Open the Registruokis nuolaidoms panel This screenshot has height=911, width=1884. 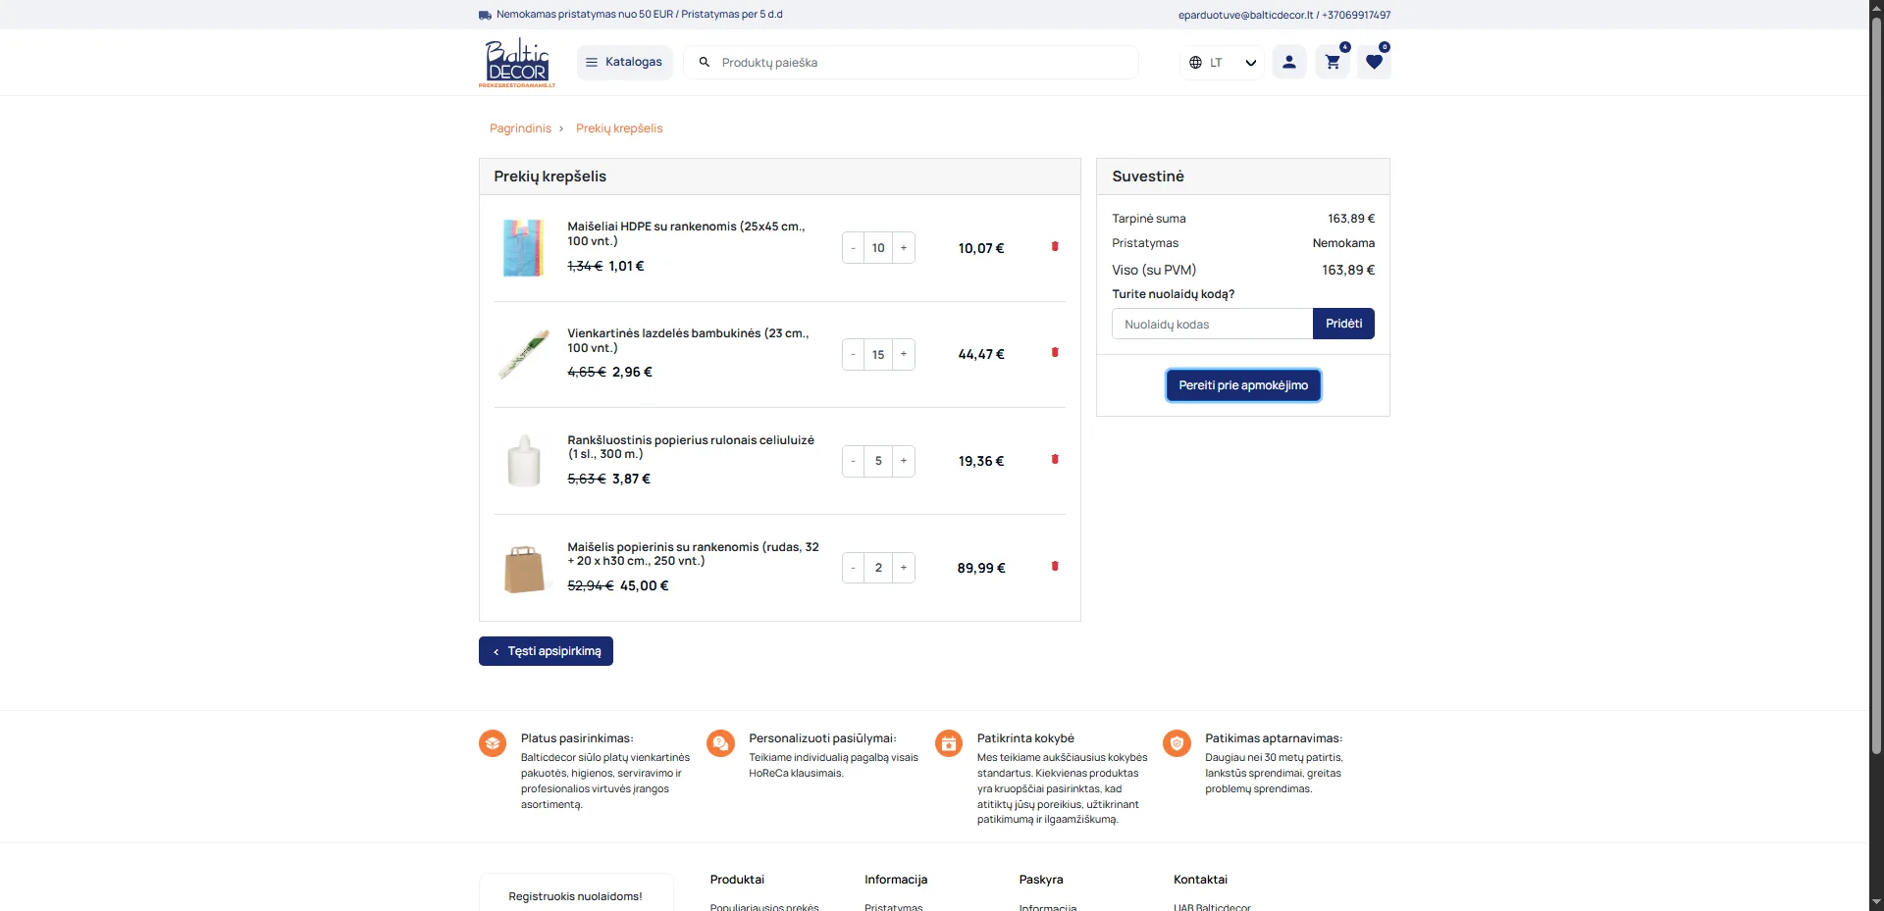click(575, 896)
